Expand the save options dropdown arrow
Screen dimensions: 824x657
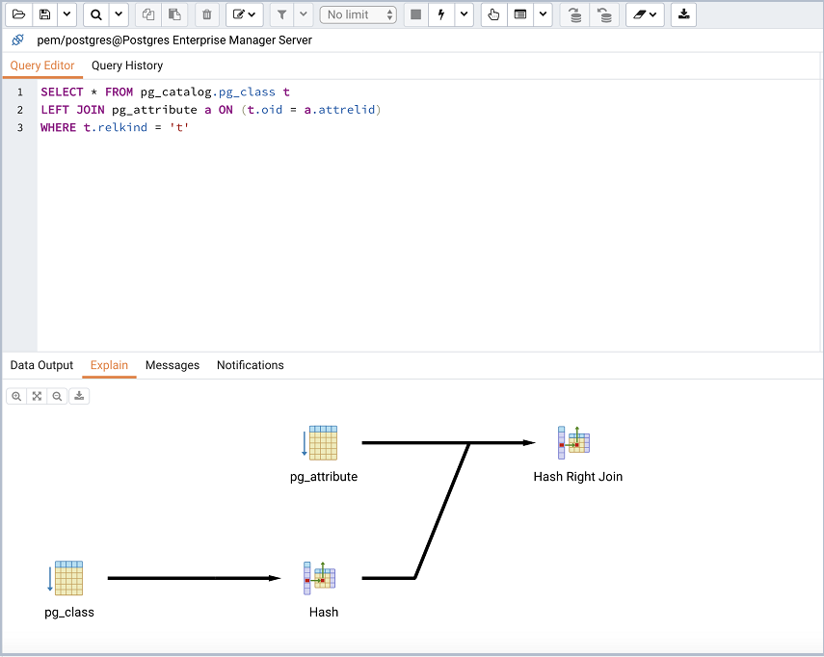66,14
